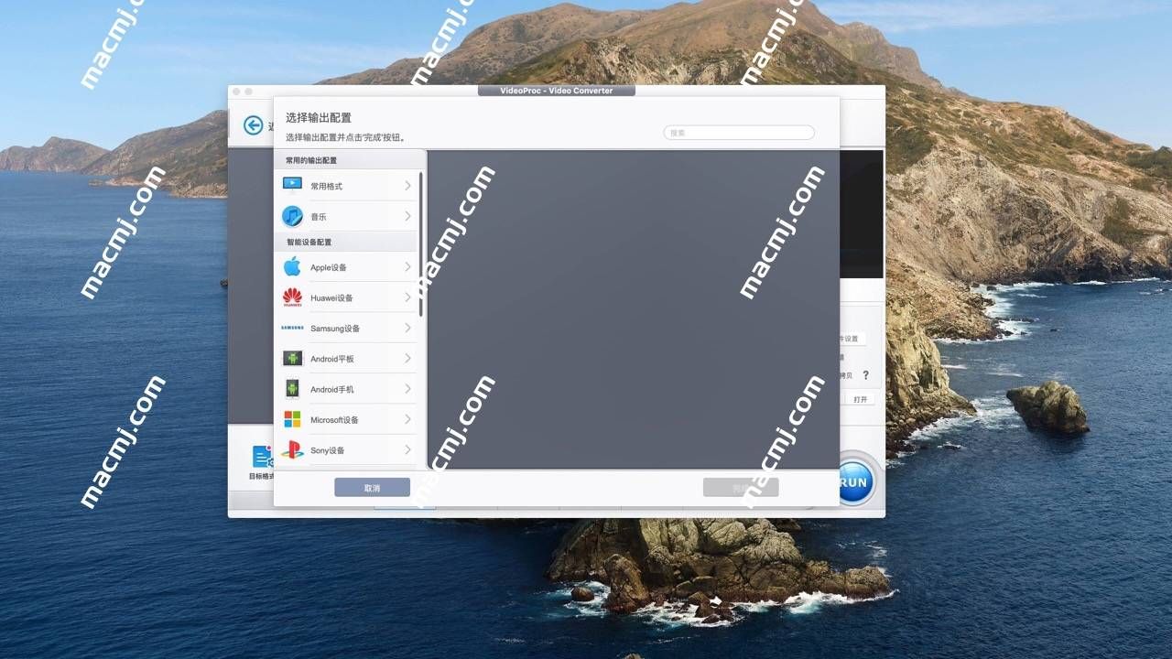The image size is (1172, 659).
Task: Start conversion with the blue RUN button
Action: point(856,481)
